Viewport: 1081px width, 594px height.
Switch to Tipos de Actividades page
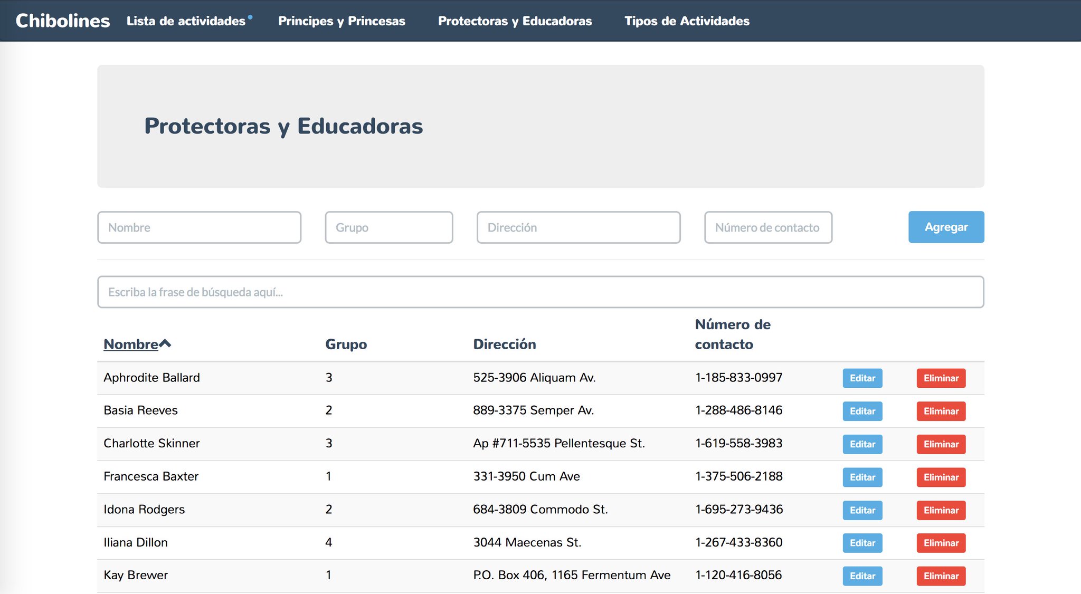(687, 21)
